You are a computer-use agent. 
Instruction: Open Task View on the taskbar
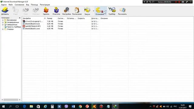17,106
